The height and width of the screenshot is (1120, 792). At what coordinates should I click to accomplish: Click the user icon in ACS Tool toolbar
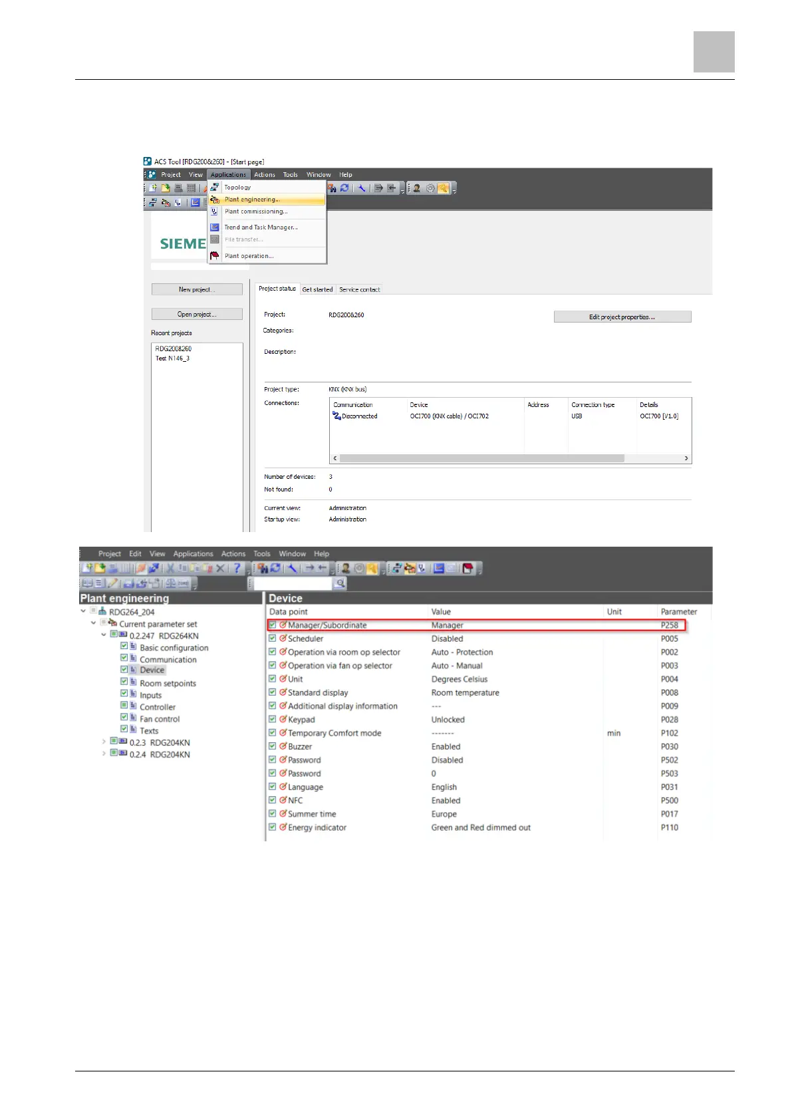click(417, 188)
